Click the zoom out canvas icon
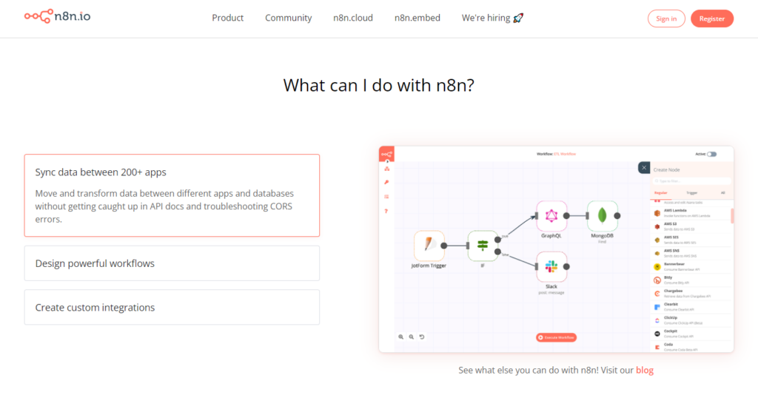 pyautogui.click(x=412, y=337)
